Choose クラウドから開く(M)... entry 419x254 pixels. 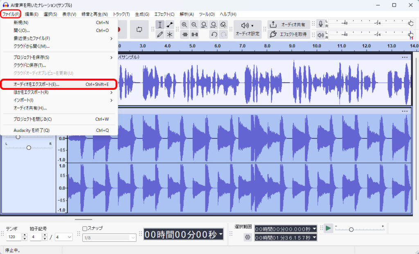tap(59, 47)
